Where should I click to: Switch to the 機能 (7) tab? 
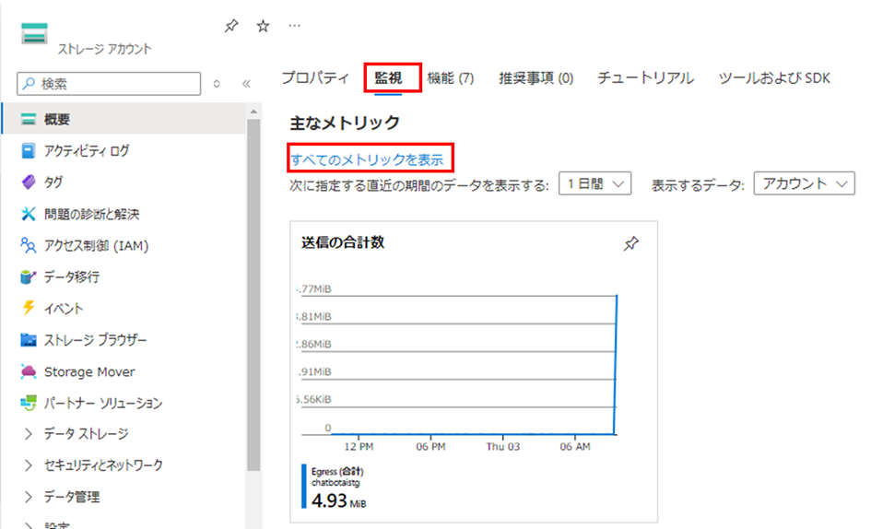pyautogui.click(x=451, y=77)
